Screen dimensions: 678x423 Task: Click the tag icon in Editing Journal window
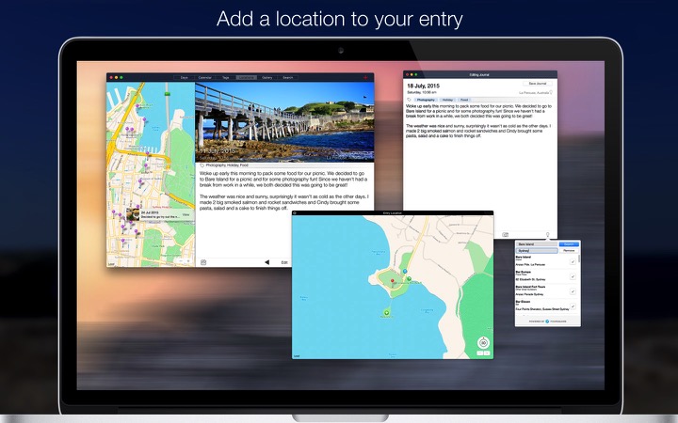click(409, 100)
